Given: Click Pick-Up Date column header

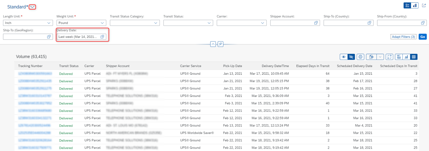Looking at the screenshot, I should [232, 66].
